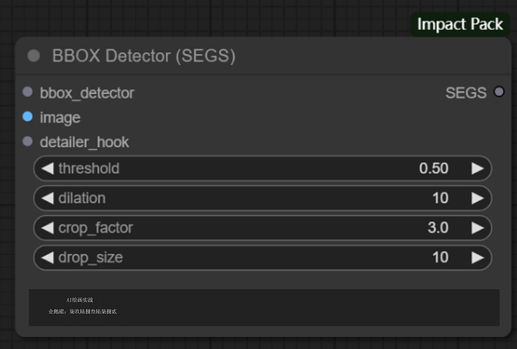The width and height of the screenshot is (517, 349).
Task: Decrease crop_factor with left arrow
Action: click(47, 228)
